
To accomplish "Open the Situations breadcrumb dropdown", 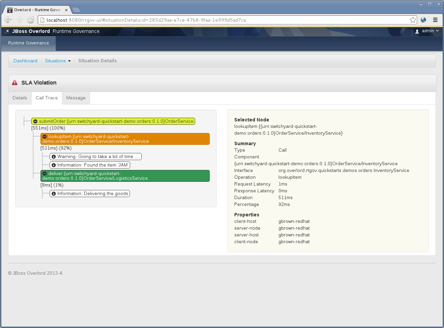I will (57, 61).
